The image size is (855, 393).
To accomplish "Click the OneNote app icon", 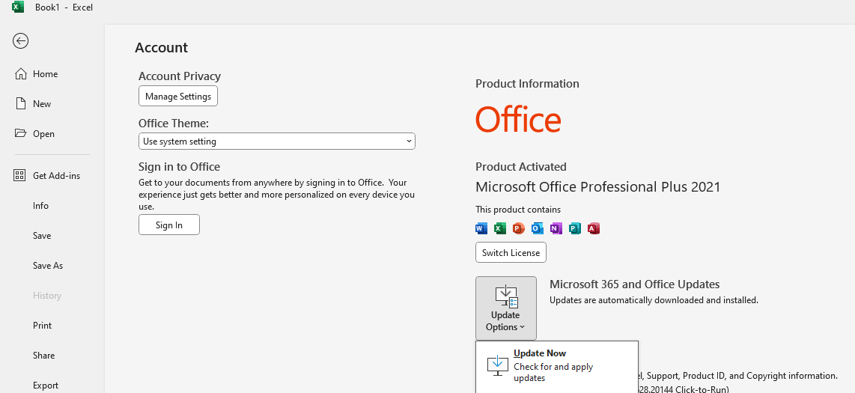I will (556, 228).
